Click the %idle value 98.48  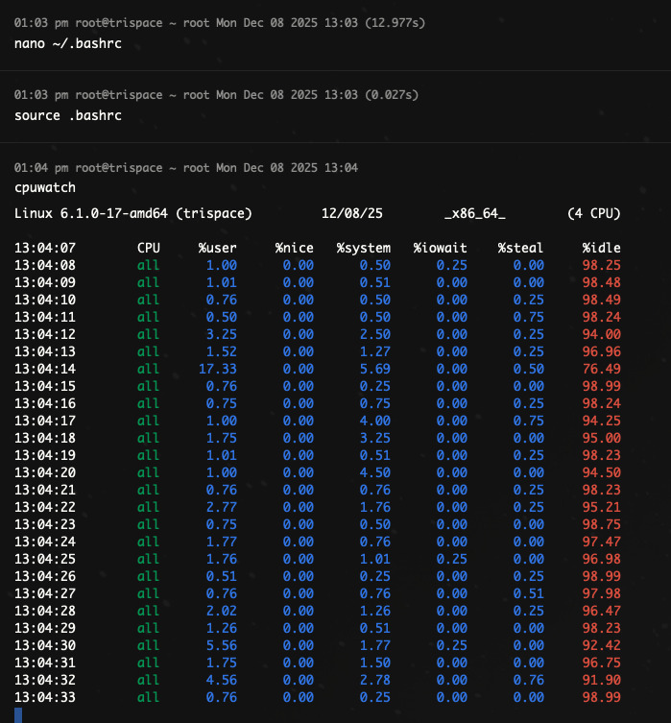point(602,282)
